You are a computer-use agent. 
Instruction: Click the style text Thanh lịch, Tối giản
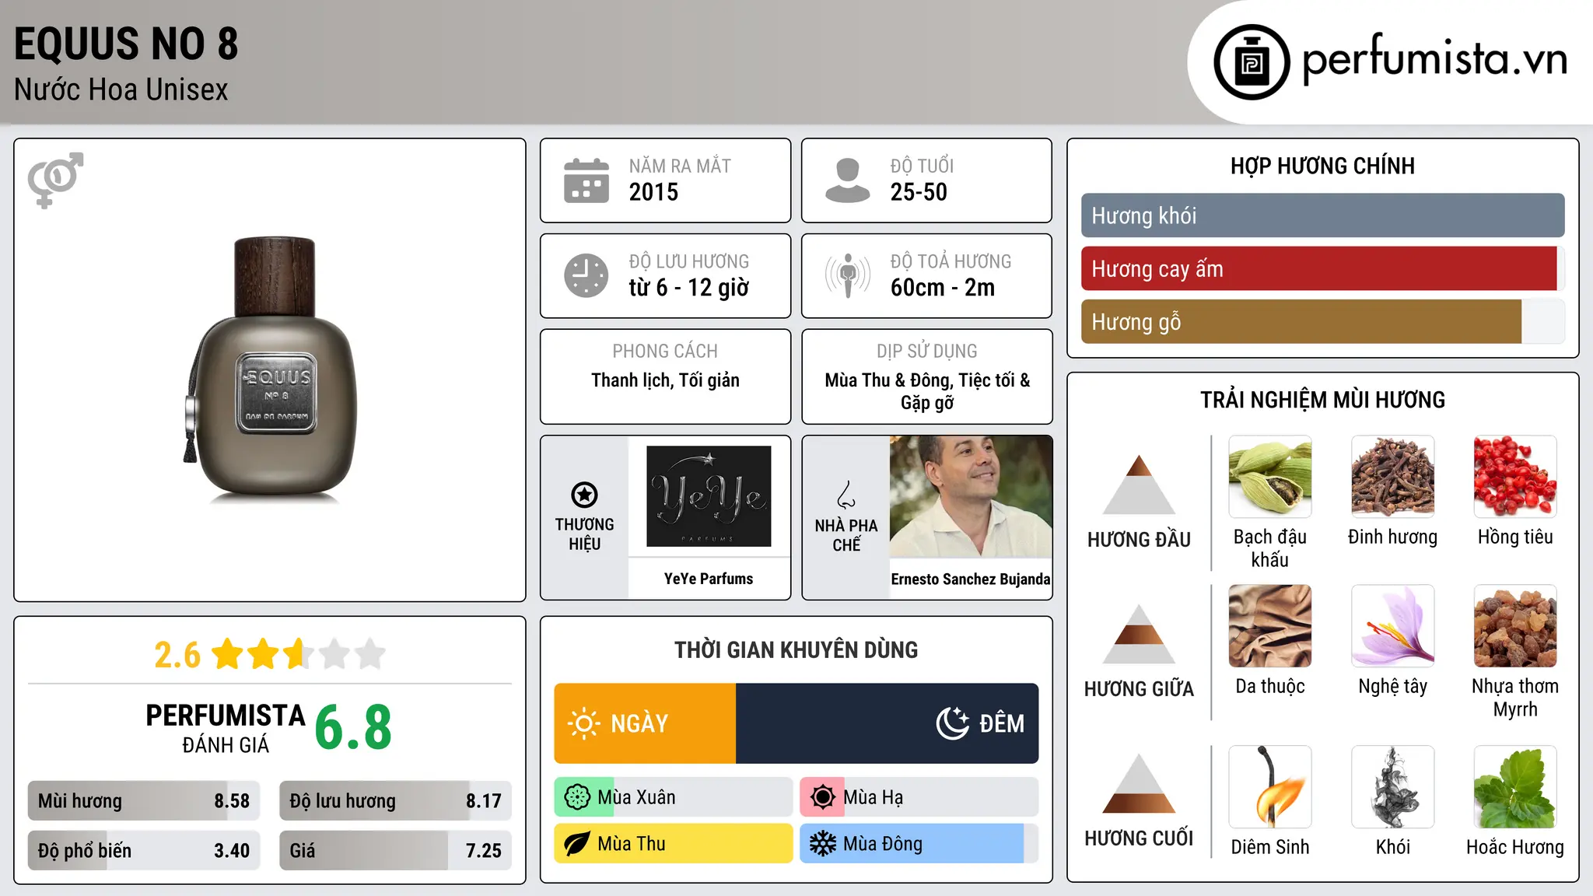(x=665, y=380)
